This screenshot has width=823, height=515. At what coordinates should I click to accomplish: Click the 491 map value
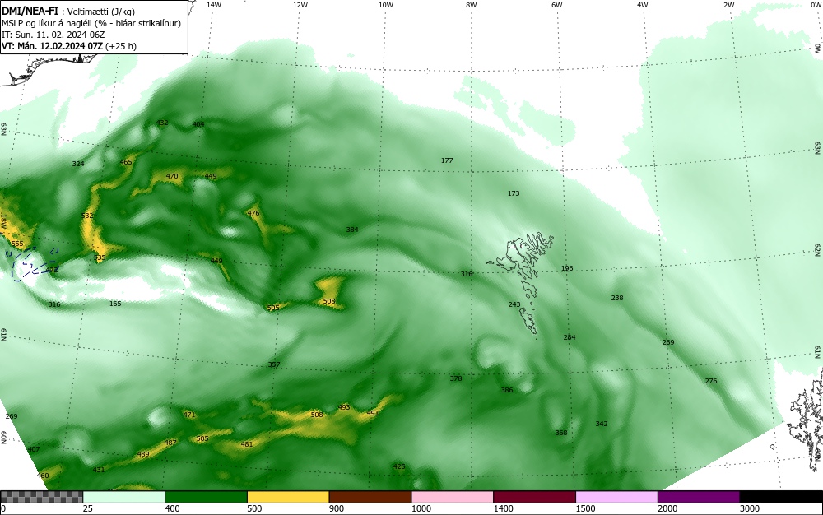pos(373,413)
